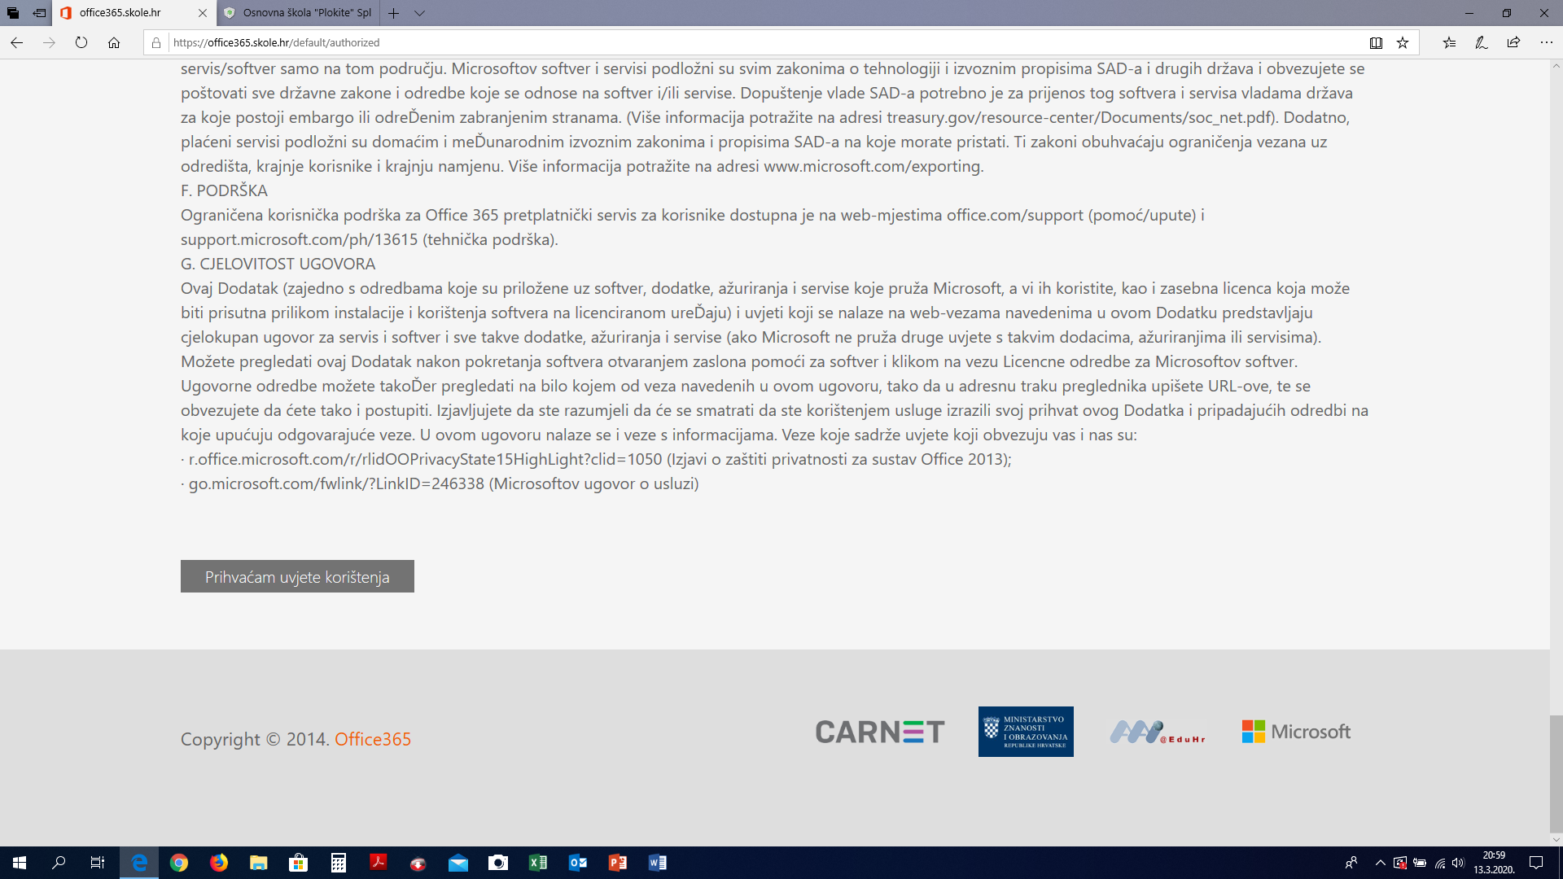Screen dimensions: 1563x879
Task: Set these tabs aside icon
Action: (39, 13)
